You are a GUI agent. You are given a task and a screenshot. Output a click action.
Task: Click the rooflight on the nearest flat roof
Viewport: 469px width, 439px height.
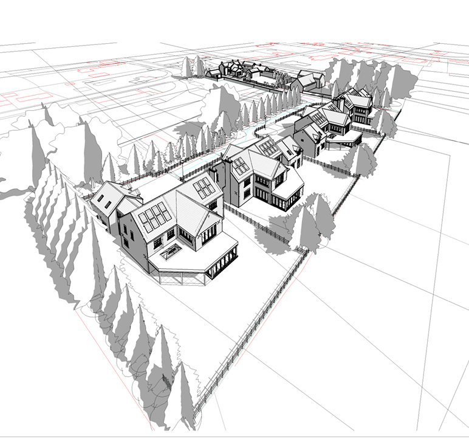tap(170, 251)
